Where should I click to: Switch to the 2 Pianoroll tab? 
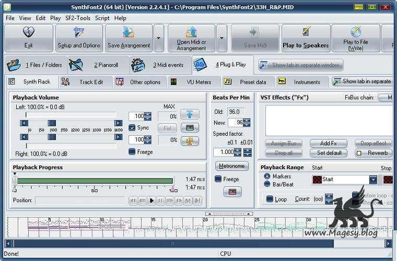(x=99, y=65)
